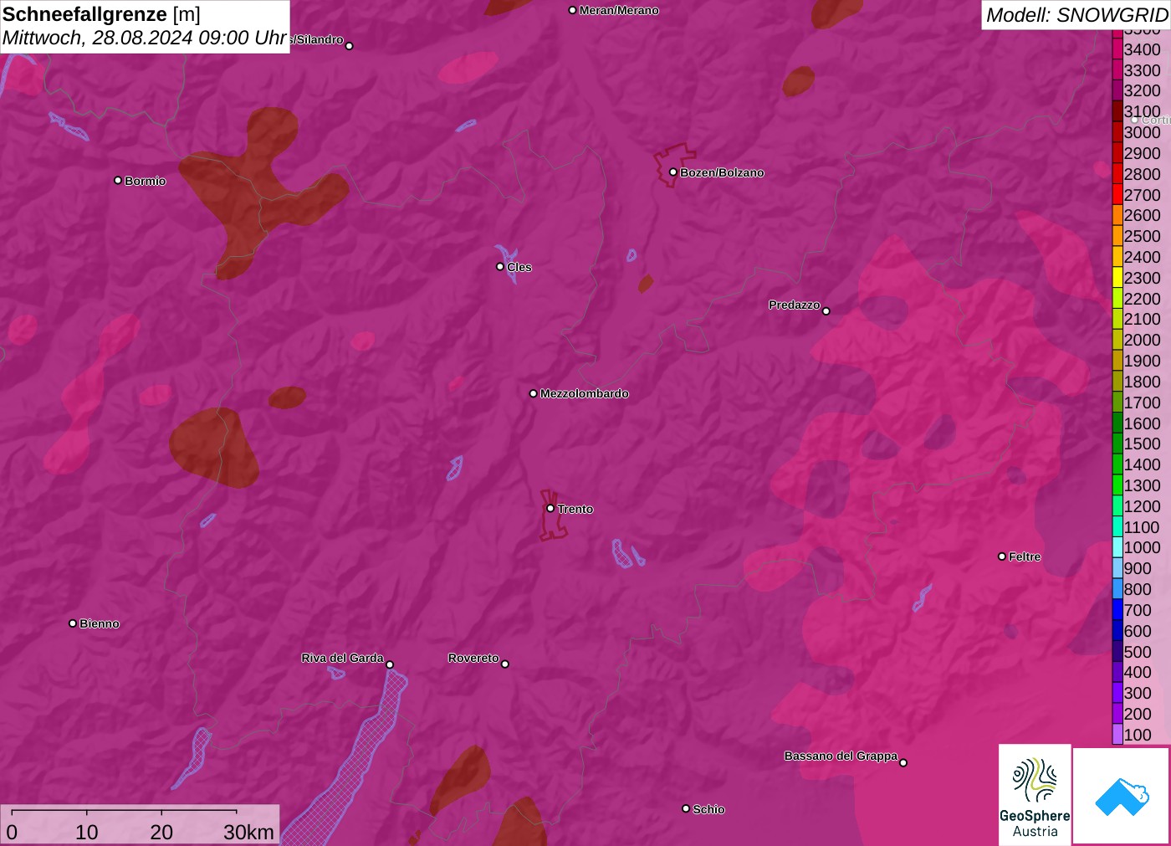
Task: Click the Predazzo city marker dot
Action: [826, 310]
